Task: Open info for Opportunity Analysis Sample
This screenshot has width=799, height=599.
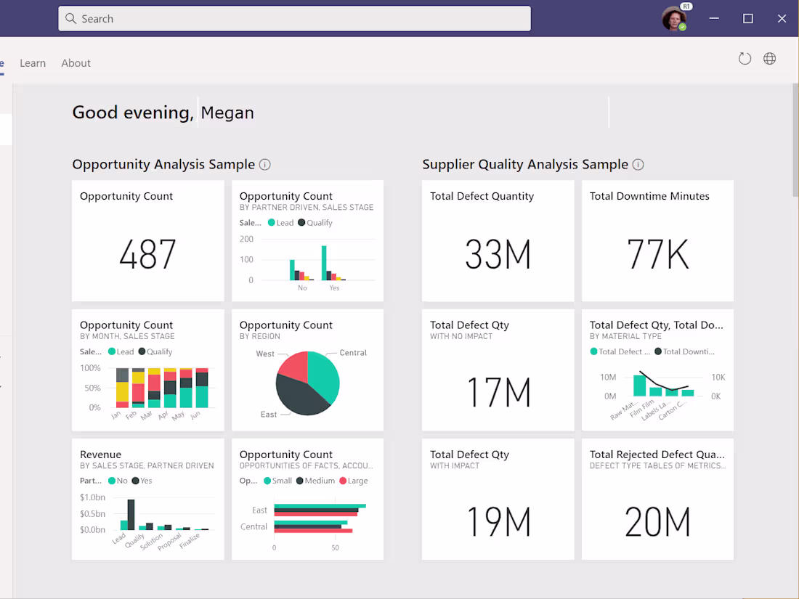Action: tap(264, 165)
